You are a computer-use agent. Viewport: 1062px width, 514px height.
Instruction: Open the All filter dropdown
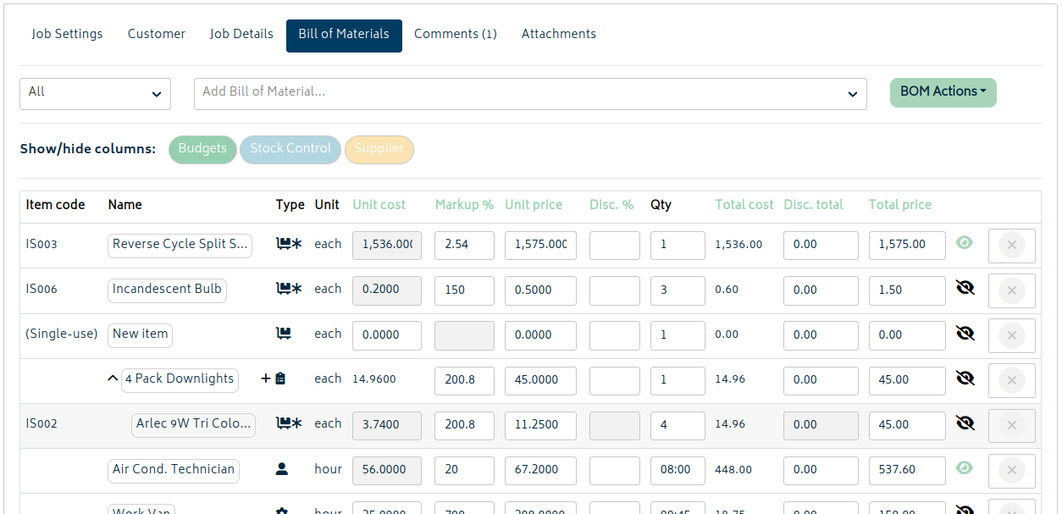(95, 93)
